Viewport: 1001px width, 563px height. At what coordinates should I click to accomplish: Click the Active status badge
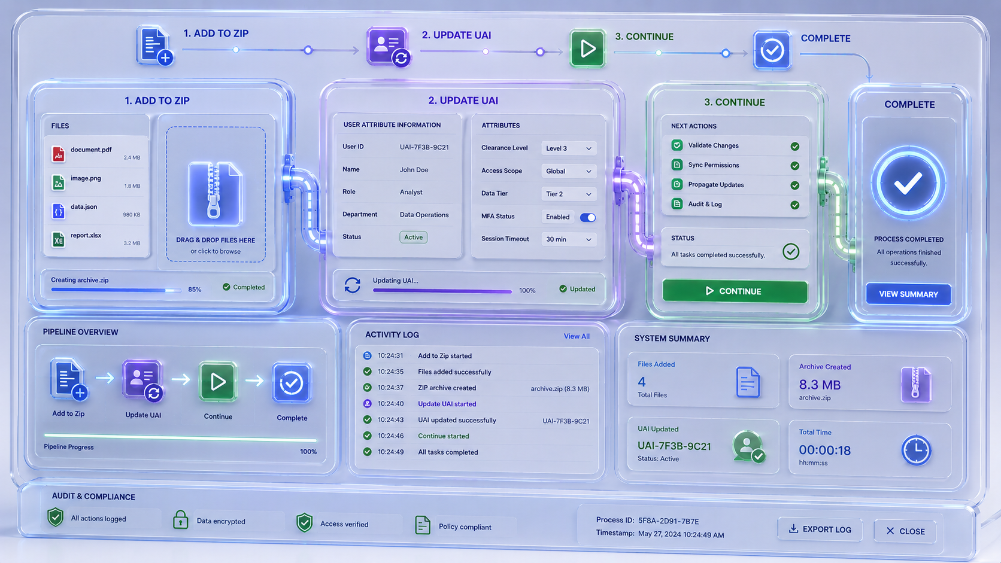413,238
